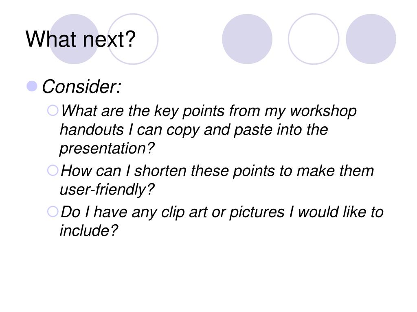Viewport: 417px width, 312px height.
Task: Click the solid bullet before "Consider:"
Action: click(32, 86)
